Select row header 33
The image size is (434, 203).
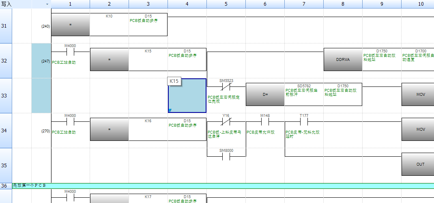[x=6, y=96]
